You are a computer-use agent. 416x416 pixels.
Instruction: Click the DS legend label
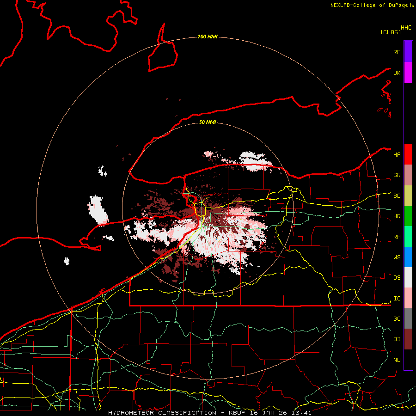pyautogui.click(x=397, y=278)
